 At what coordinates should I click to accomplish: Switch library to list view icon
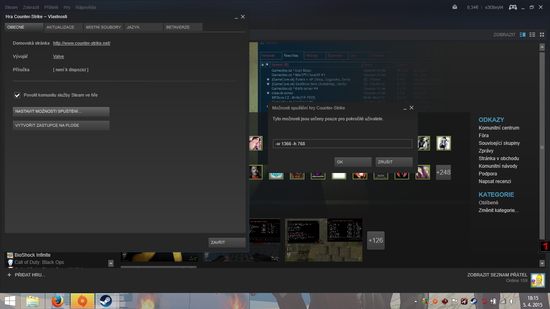coord(532,35)
